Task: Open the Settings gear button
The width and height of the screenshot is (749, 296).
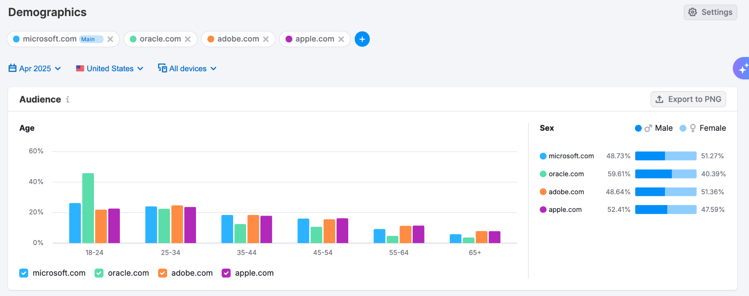Action: (710, 12)
